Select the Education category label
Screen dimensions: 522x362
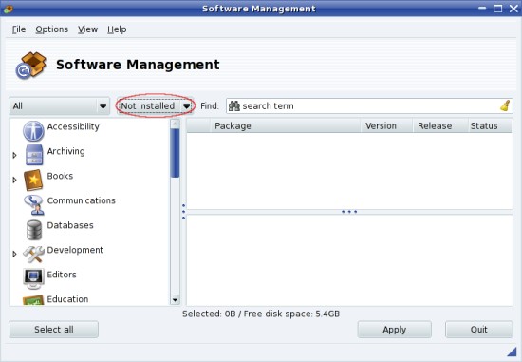[x=67, y=299]
